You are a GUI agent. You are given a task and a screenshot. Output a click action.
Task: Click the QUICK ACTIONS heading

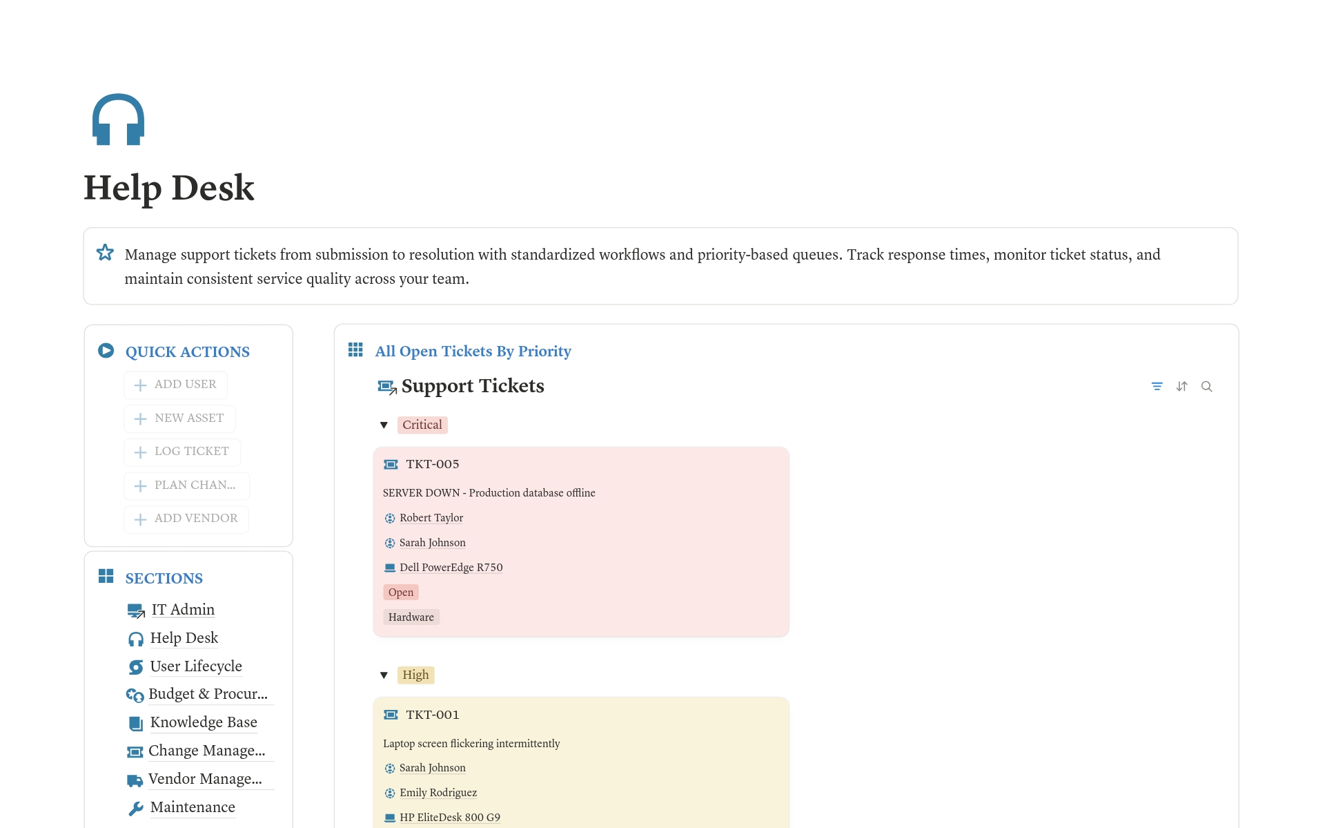pyautogui.click(x=188, y=352)
